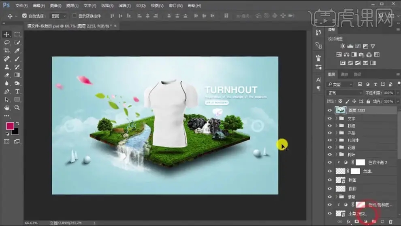The width and height of the screenshot is (401, 226).
Task: Select the Lasso tool
Action: pos(6,42)
